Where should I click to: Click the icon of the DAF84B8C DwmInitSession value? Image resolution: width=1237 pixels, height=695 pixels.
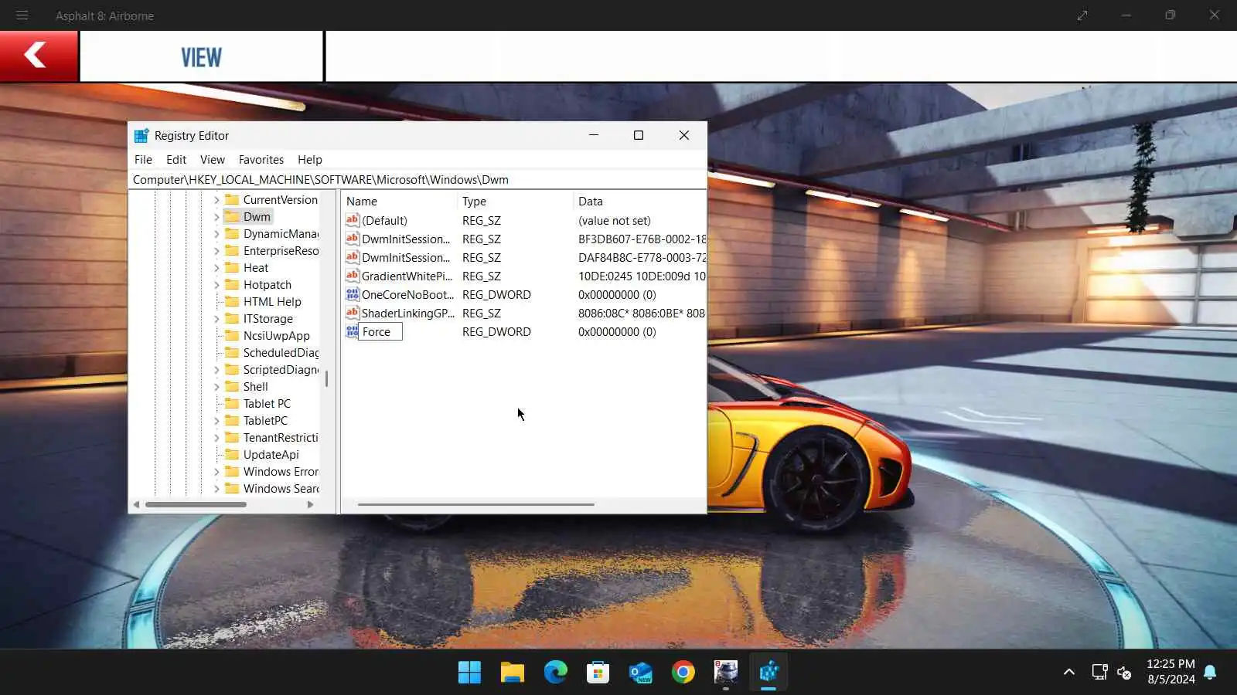(353, 257)
